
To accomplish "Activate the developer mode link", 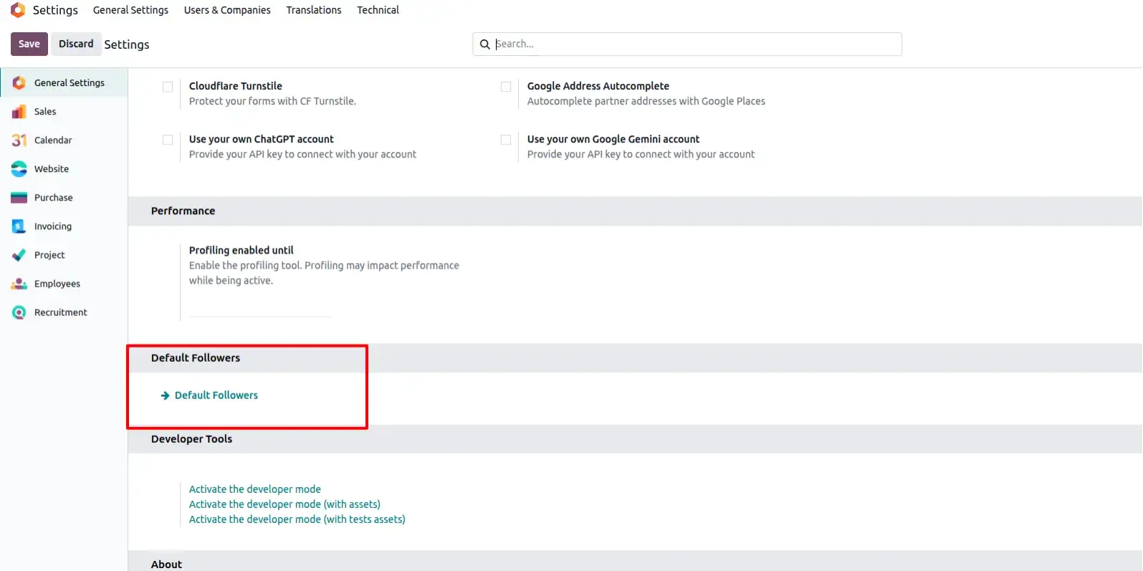I will point(255,489).
